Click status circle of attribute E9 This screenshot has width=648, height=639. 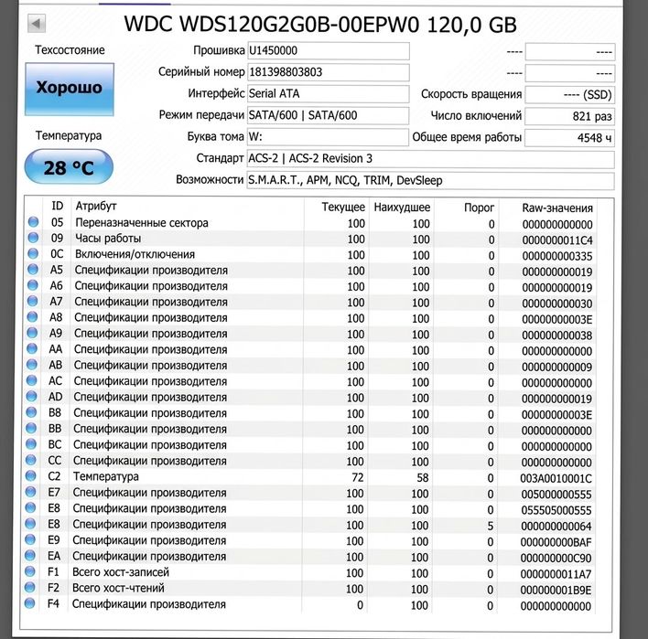(30, 539)
